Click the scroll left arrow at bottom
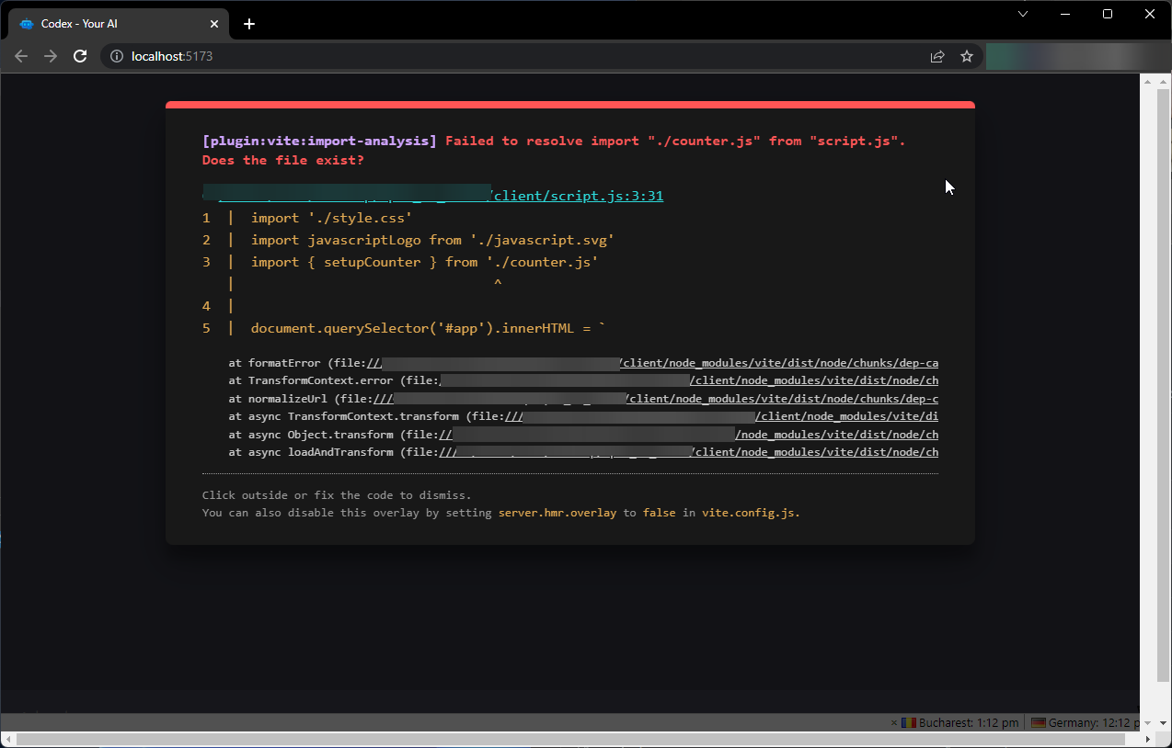This screenshot has width=1172, height=748. tap(7, 739)
